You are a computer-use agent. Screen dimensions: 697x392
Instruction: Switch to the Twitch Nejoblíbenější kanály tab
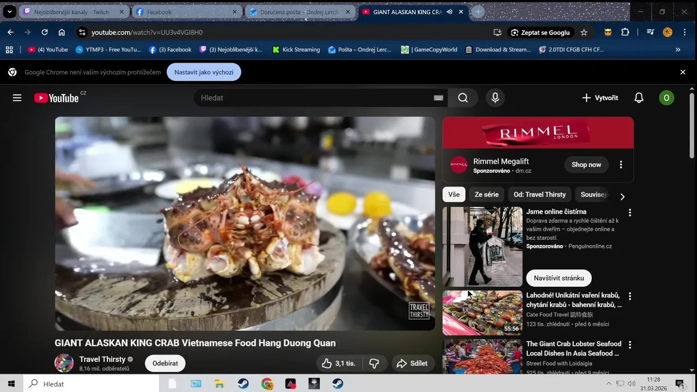74,12
